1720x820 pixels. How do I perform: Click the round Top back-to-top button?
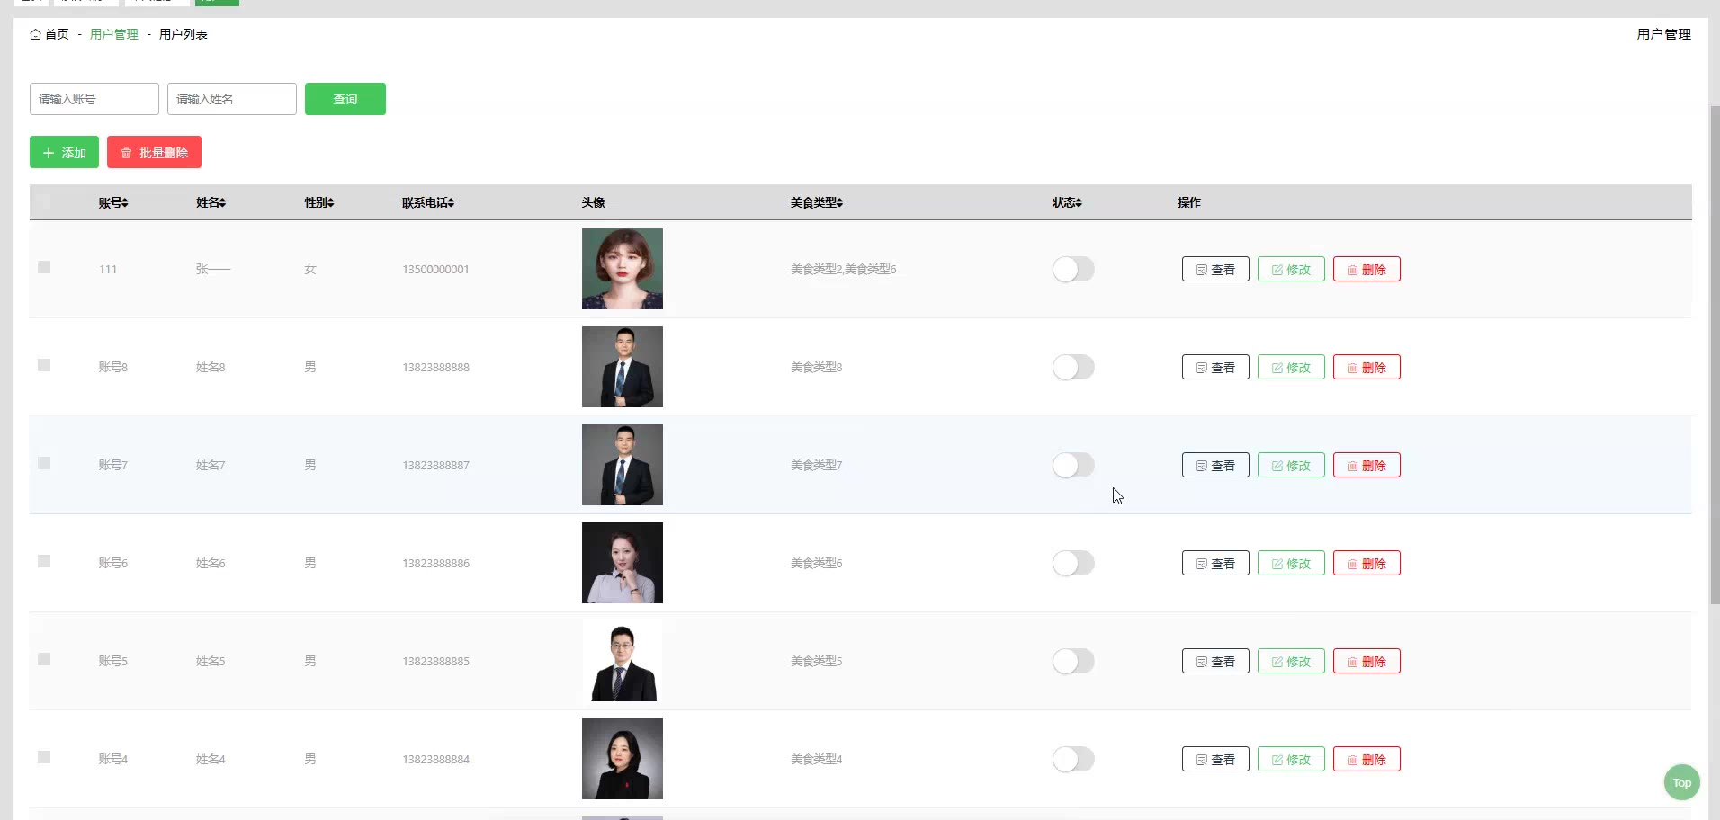coord(1681,782)
